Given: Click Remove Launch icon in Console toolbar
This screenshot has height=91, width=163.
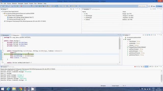Looking at the screenshot, I should tap(137, 67).
